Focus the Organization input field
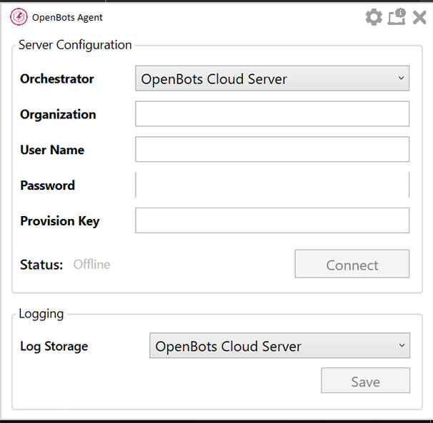The image size is (433, 423). pyautogui.click(x=272, y=113)
